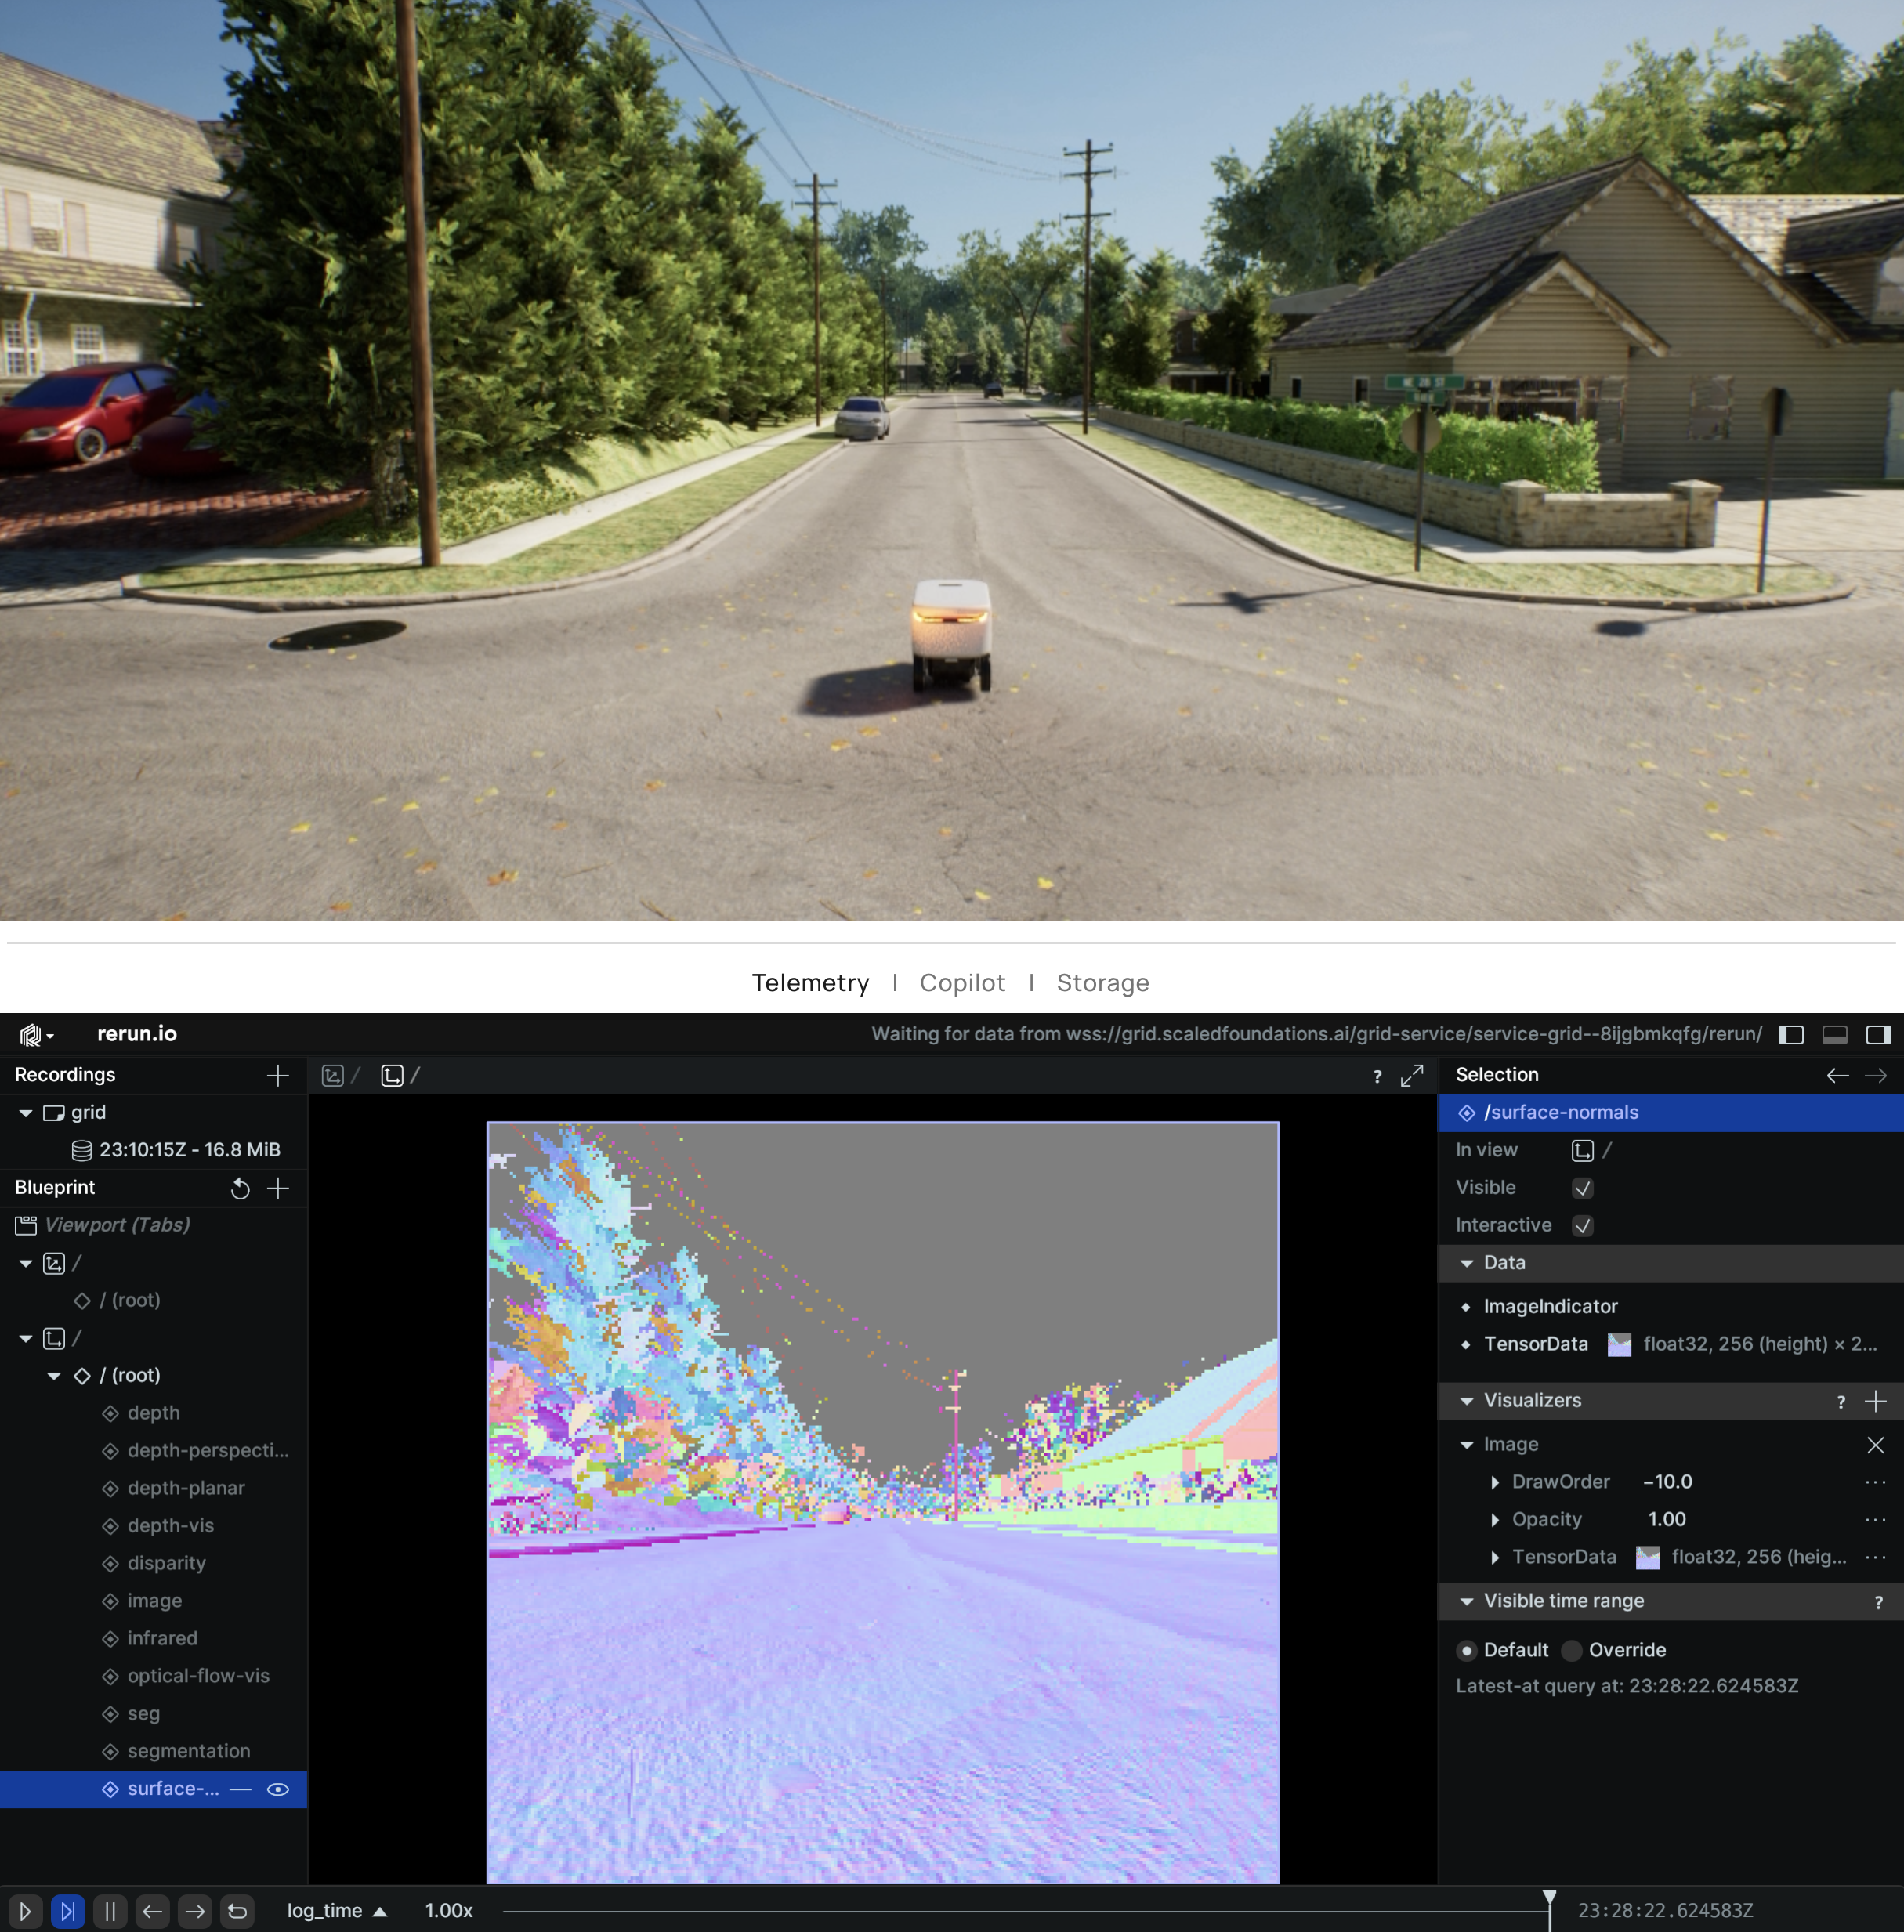
Task: Select the Override time range radio
Action: click(1572, 1651)
